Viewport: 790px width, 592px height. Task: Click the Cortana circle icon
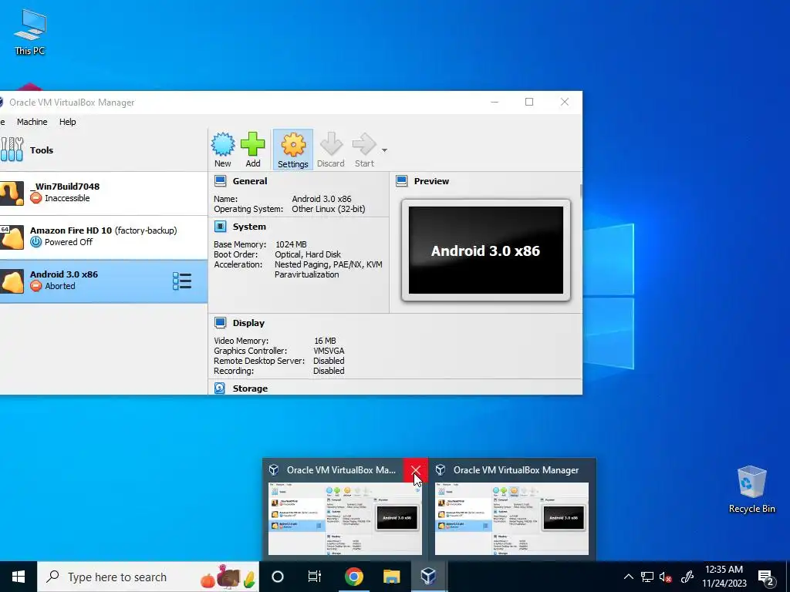tap(278, 577)
